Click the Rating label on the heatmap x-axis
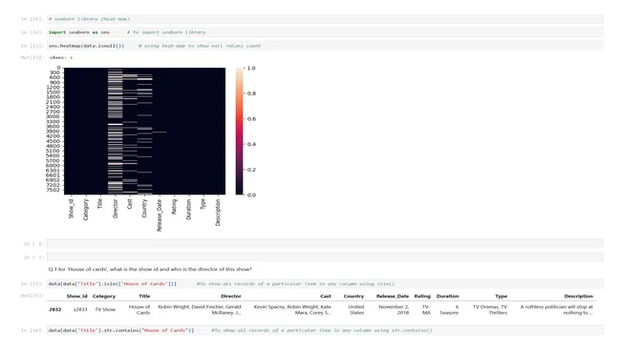Screen dimensions: 621x349 (x=174, y=207)
